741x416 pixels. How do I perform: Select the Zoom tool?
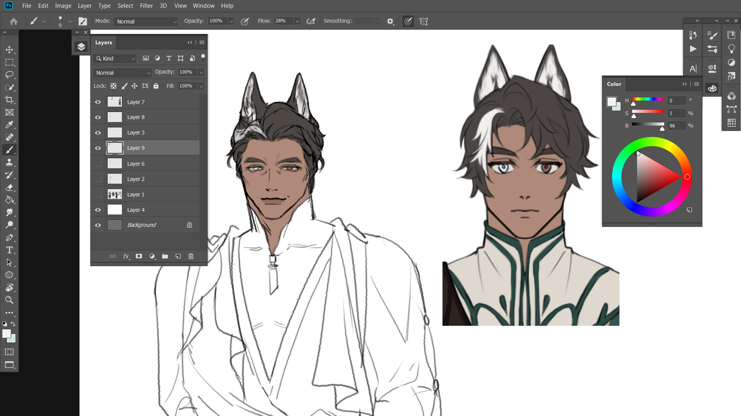(x=9, y=300)
